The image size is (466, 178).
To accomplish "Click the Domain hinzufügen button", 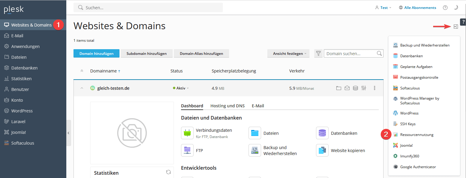I will click(96, 54).
